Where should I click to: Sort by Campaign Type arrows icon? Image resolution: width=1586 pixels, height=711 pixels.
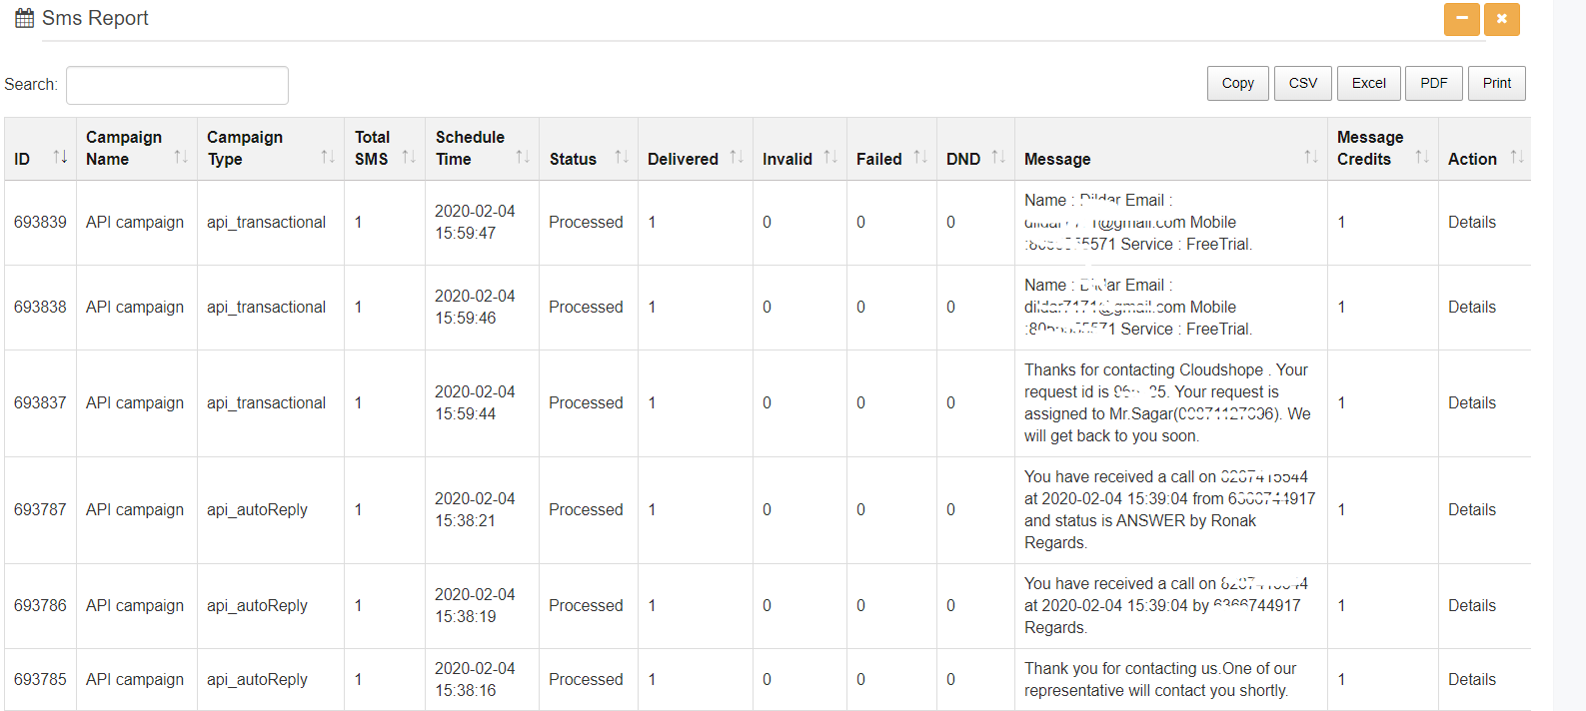[328, 157]
